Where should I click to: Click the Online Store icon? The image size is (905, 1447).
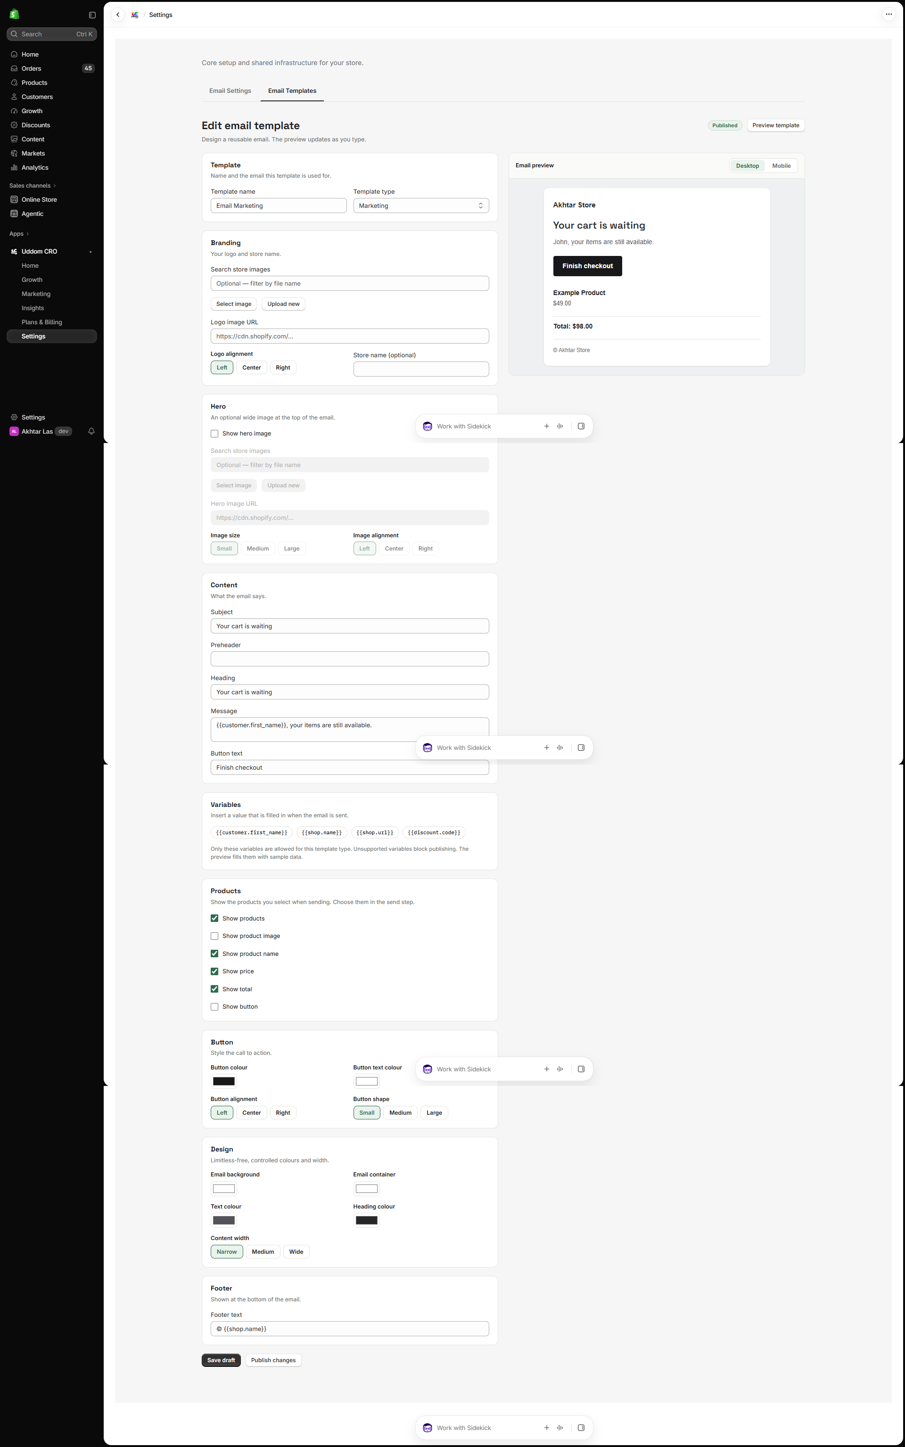(14, 199)
